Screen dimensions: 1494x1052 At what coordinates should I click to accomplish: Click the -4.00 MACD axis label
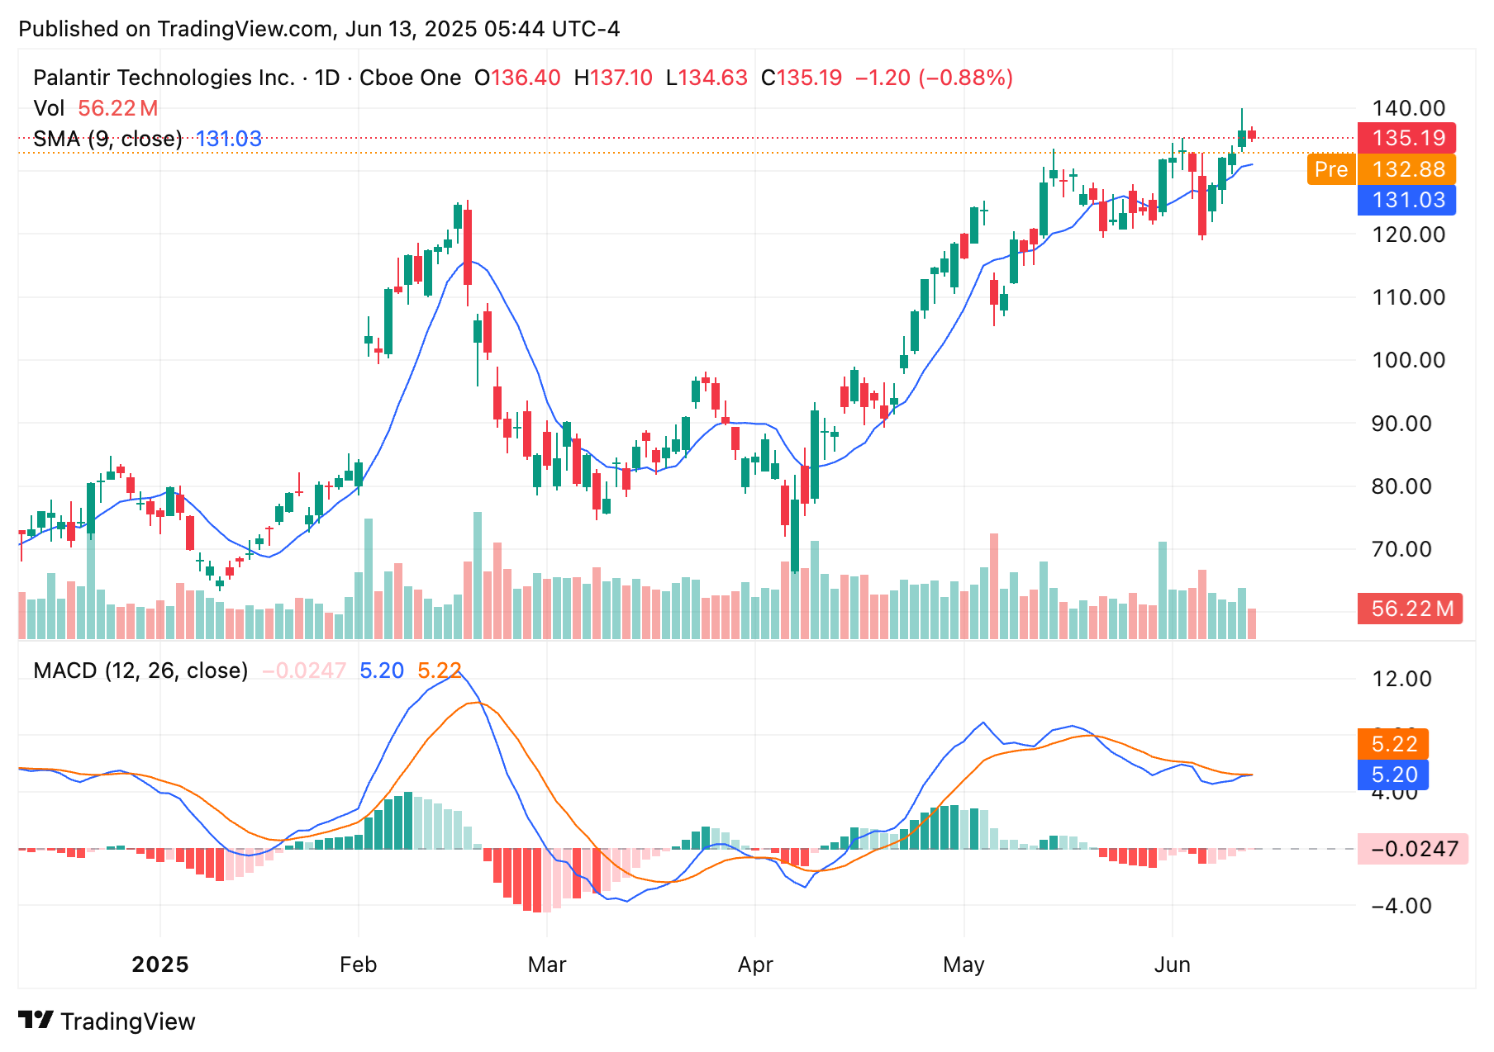(x=1401, y=906)
